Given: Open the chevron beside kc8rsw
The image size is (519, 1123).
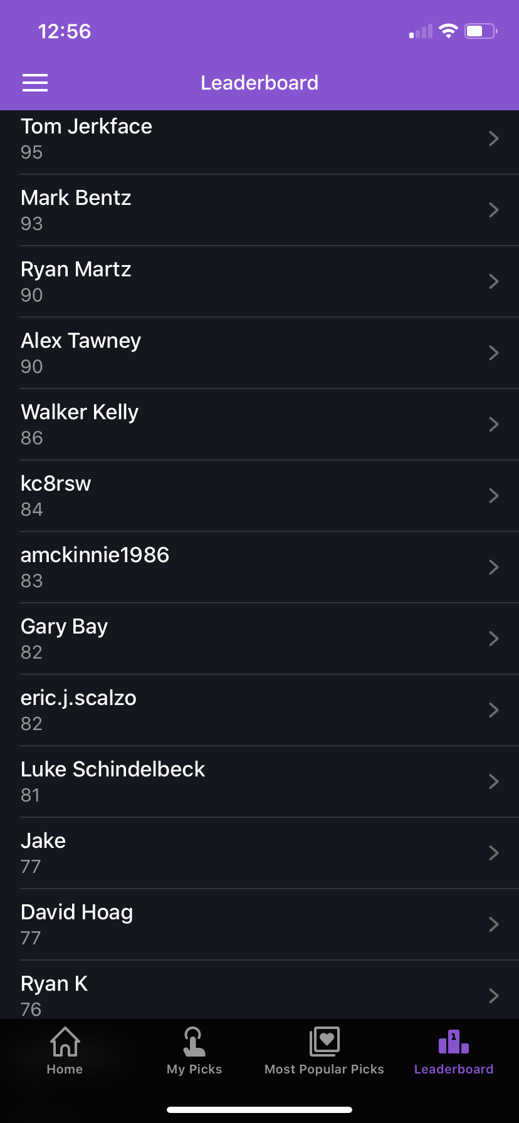Looking at the screenshot, I should (x=494, y=496).
